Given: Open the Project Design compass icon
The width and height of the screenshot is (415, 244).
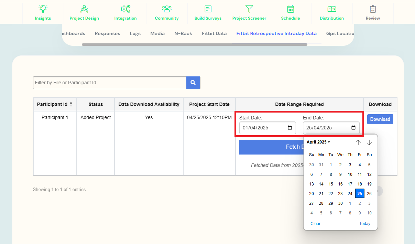Looking at the screenshot, I should [x=84, y=9].
